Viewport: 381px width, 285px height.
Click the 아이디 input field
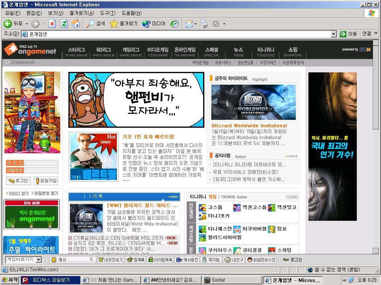click(41, 163)
